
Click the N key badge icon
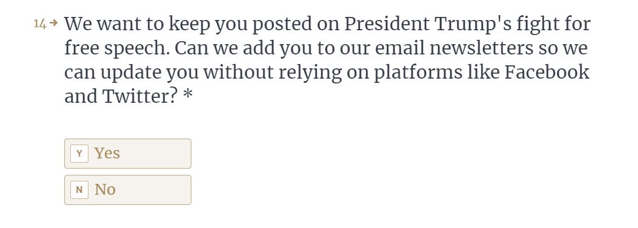pos(79,190)
